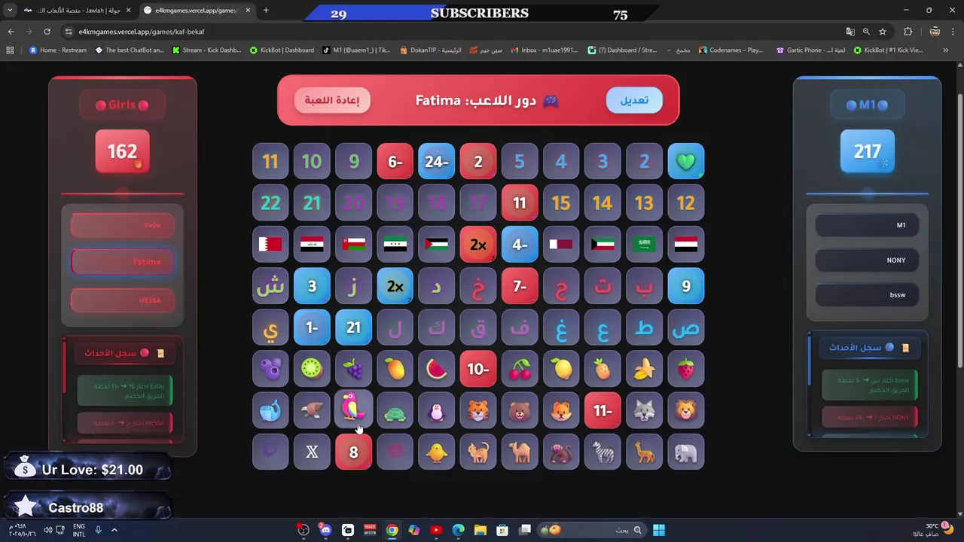The width and height of the screenshot is (964, 542).
Task: Click the browser address bar
Action: coord(452,32)
